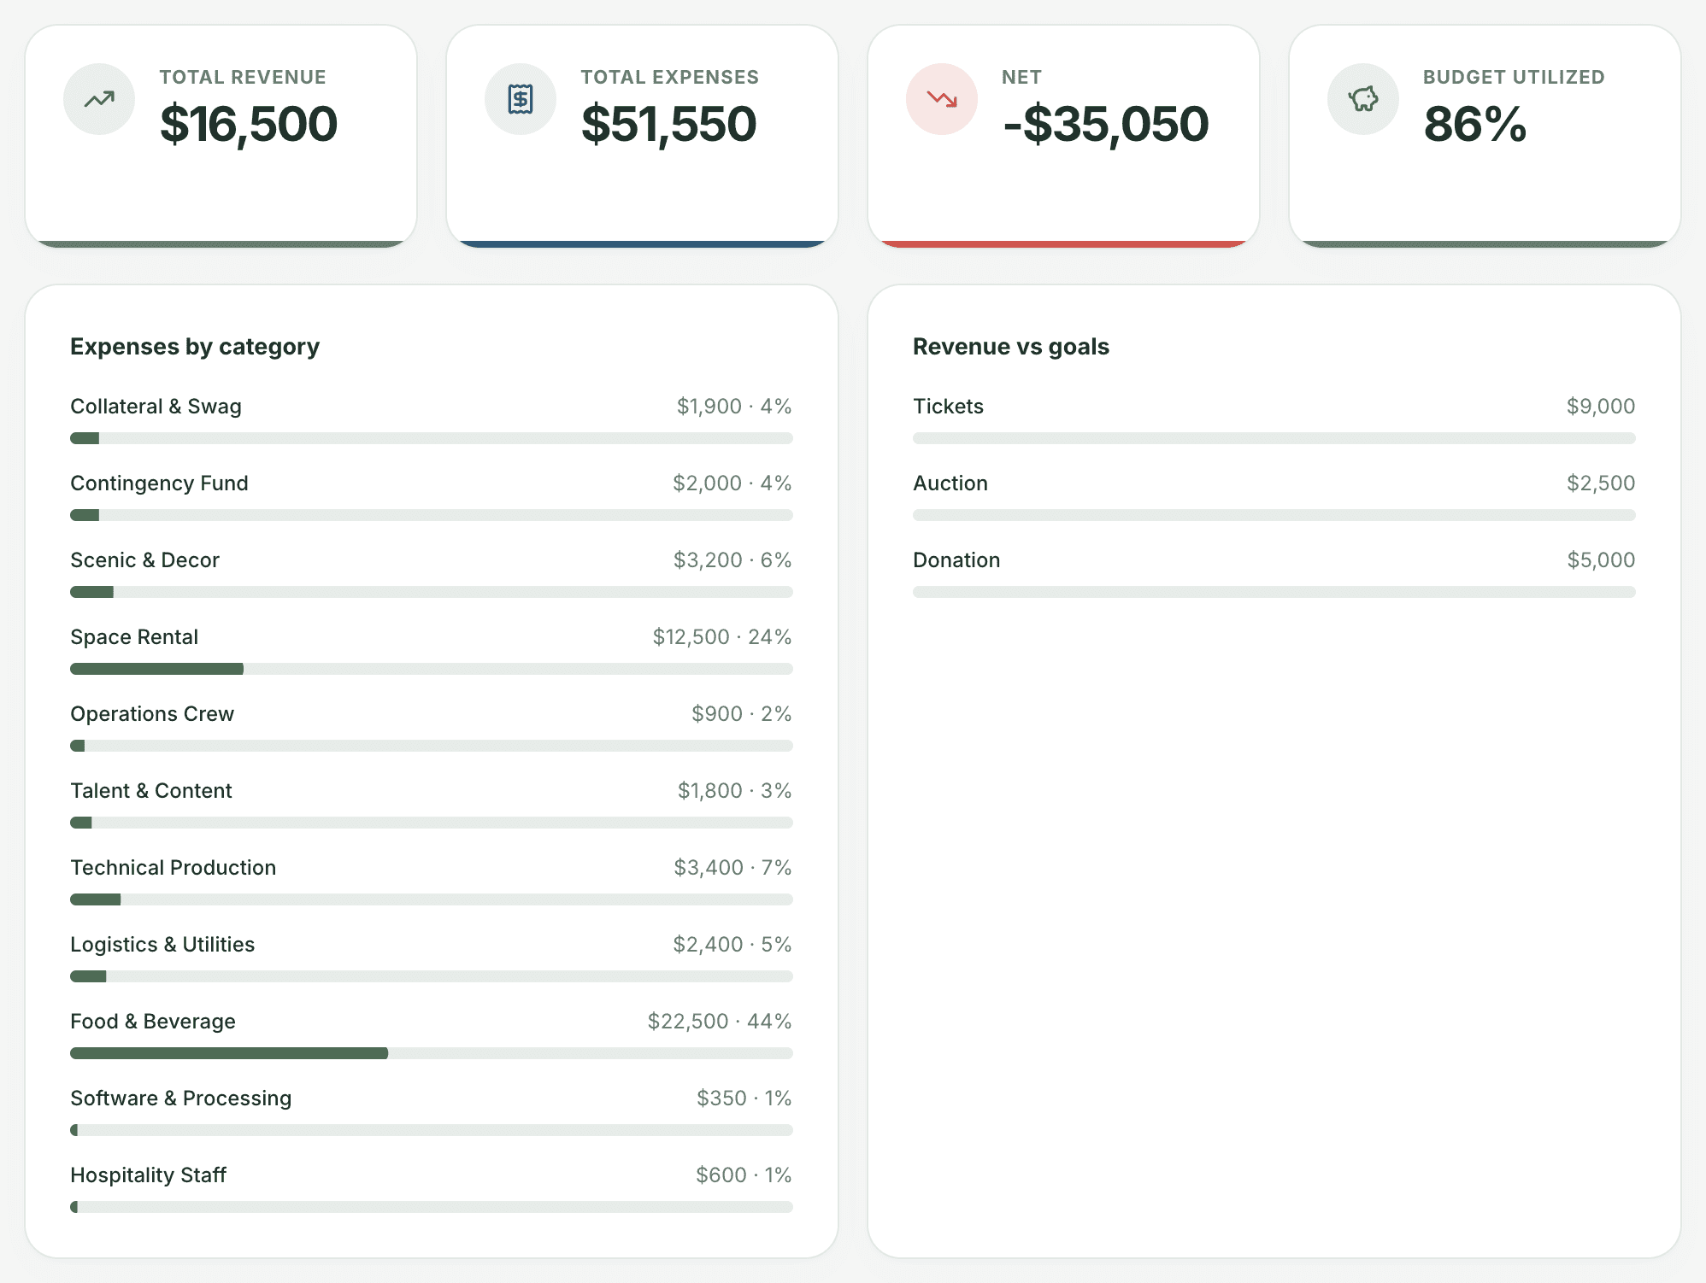The height and width of the screenshot is (1283, 1706).
Task: Click the Auction revenue goal bar
Action: click(x=1274, y=515)
